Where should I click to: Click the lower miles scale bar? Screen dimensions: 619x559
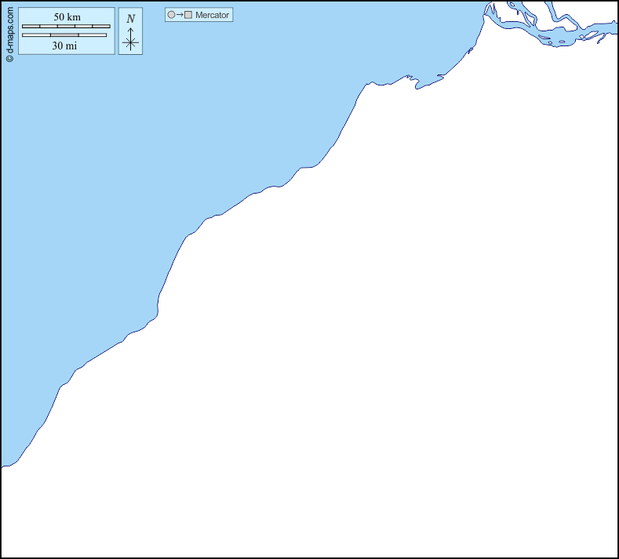(x=64, y=35)
